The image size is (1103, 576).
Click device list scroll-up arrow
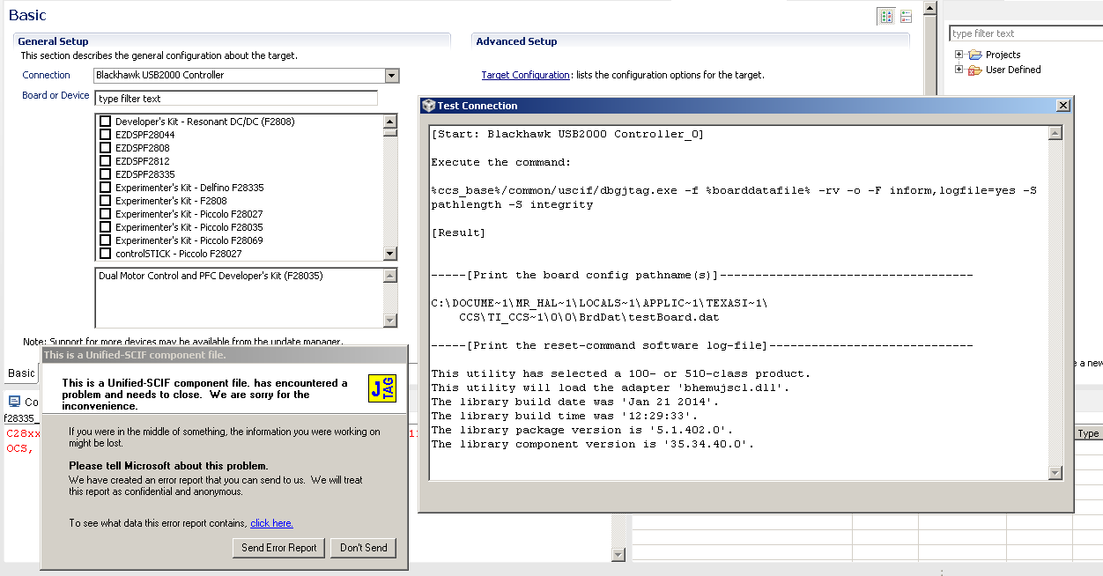(390, 122)
